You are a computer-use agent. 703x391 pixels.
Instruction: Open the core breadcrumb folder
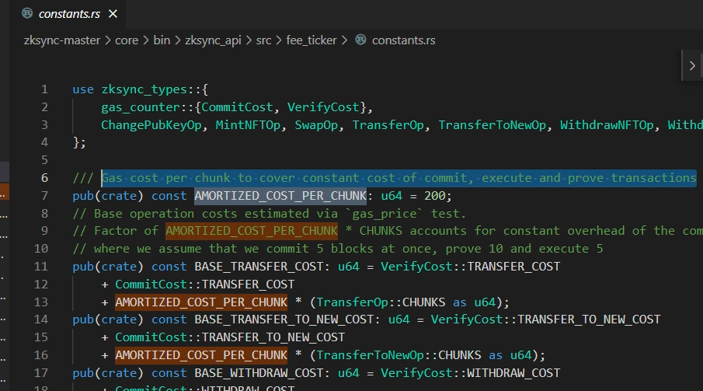(x=127, y=40)
